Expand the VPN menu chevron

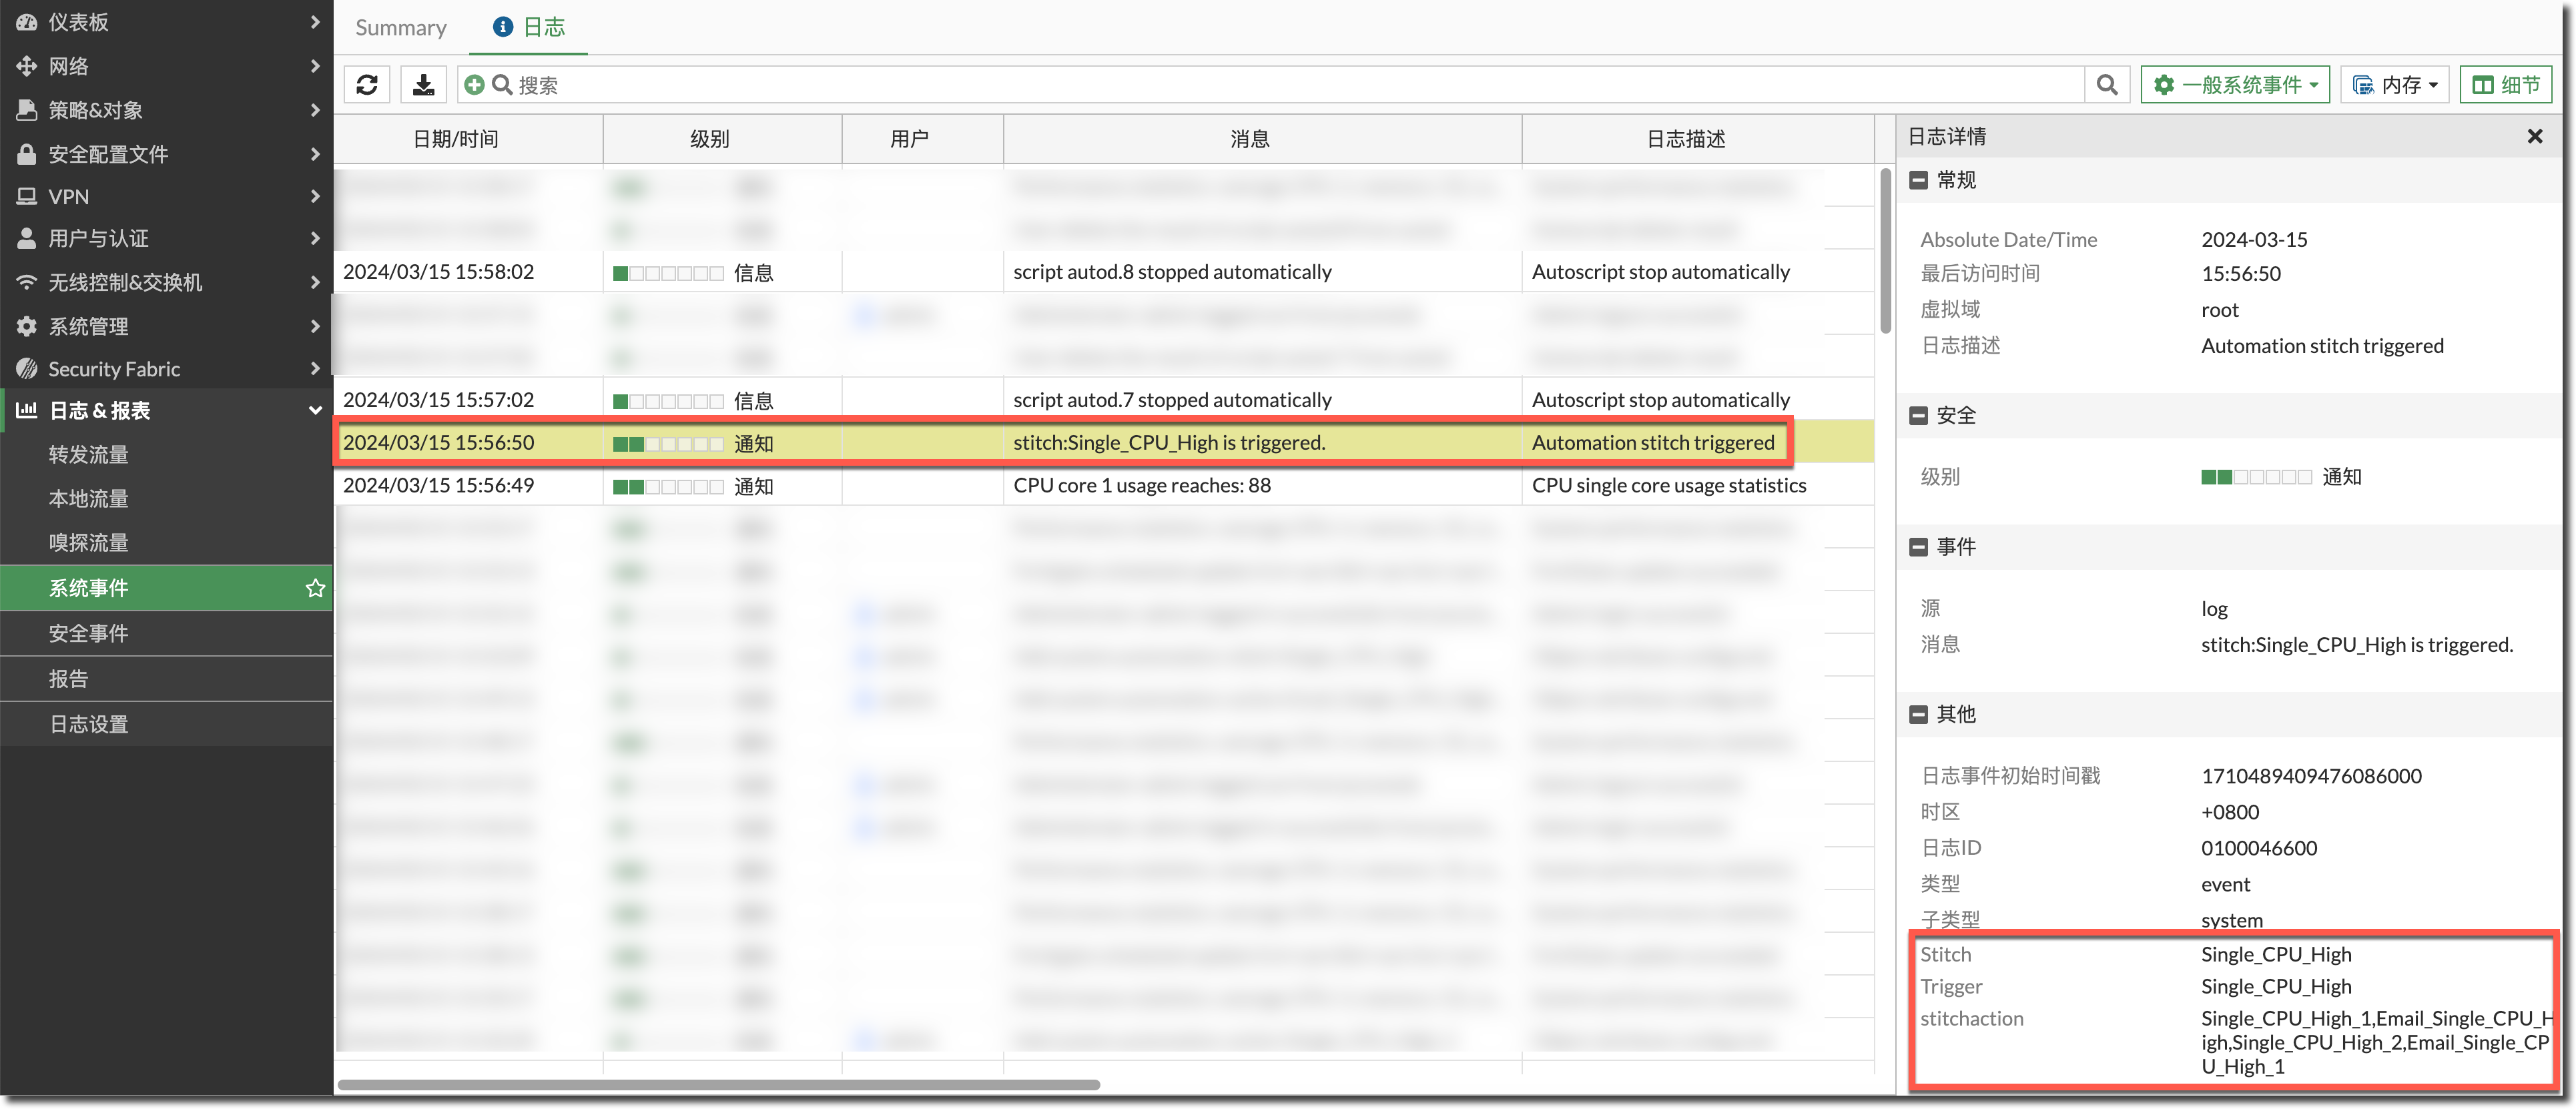tap(315, 197)
